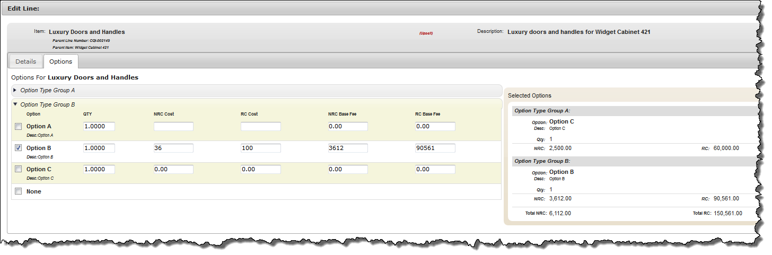
Task: Click Option A QTY field
Action: tap(99, 127)
